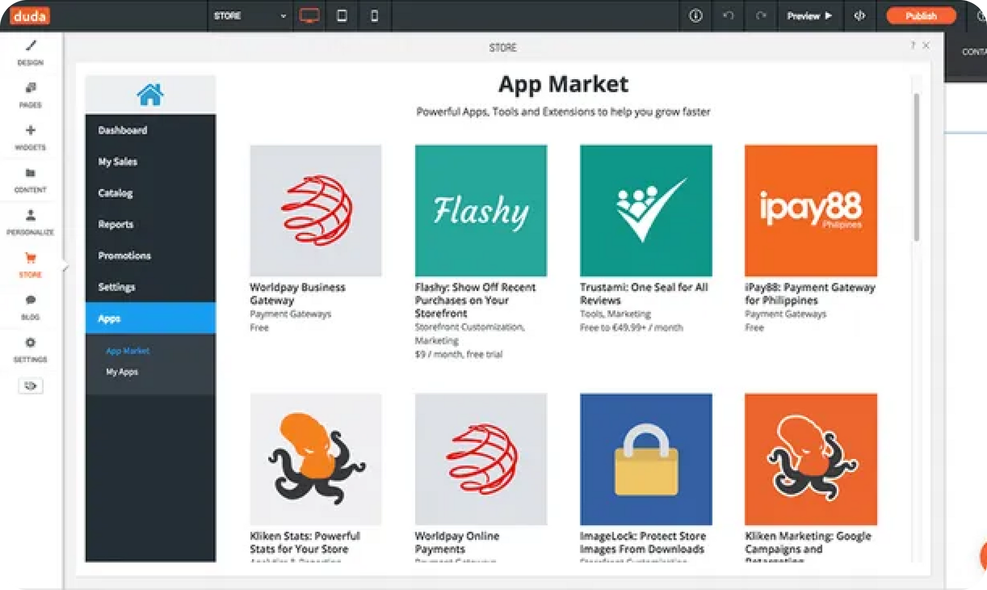Switch to mobile phone view mode

click(374, 16)
